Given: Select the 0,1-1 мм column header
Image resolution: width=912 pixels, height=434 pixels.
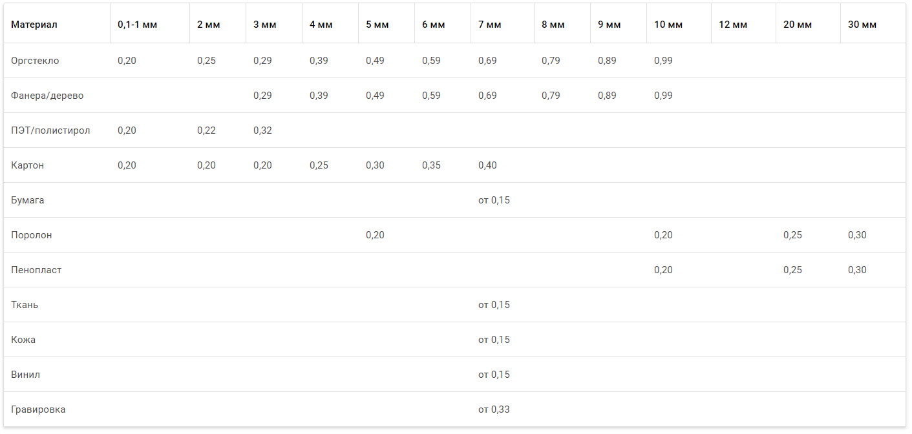Looking at the screenshot, I should tap(137, 25).
